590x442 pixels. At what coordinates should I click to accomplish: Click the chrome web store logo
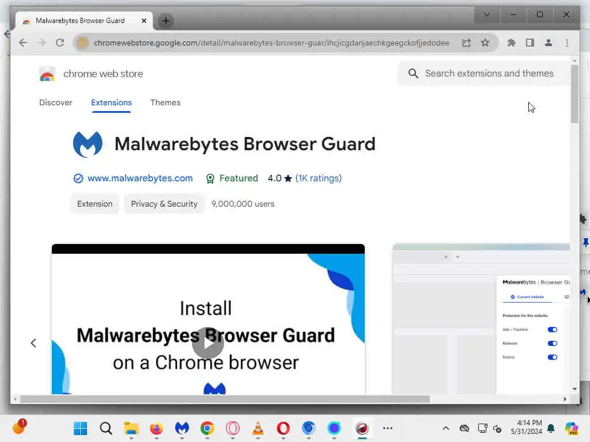coord(47,74)
